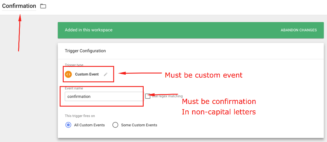Click ABANDON CHANGES in the green banner
Screen dimensions: 327x142
299,30
